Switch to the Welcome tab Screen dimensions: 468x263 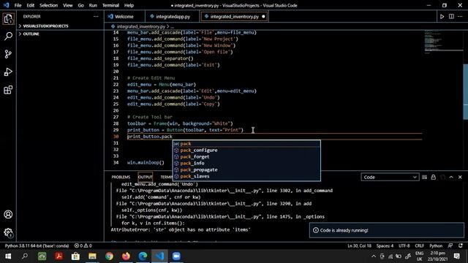point(124,17)
